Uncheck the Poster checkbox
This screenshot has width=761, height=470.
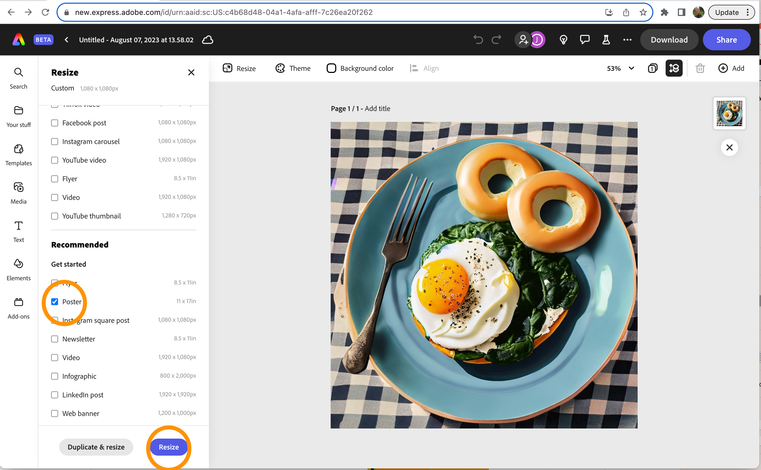click(55, 302)
